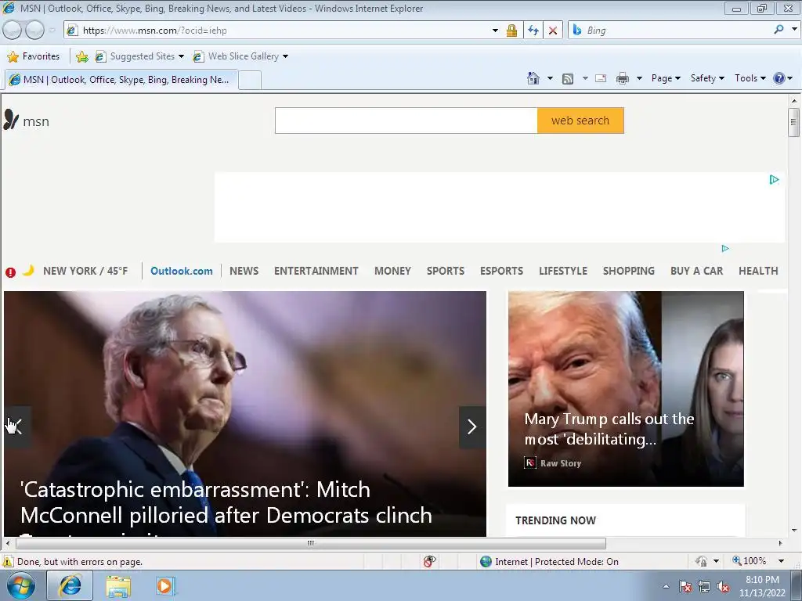Click Internet Explorer on the taskbar
Viewport: 802px width, 601px height.
pyautogui.click(x=70, y=585)
